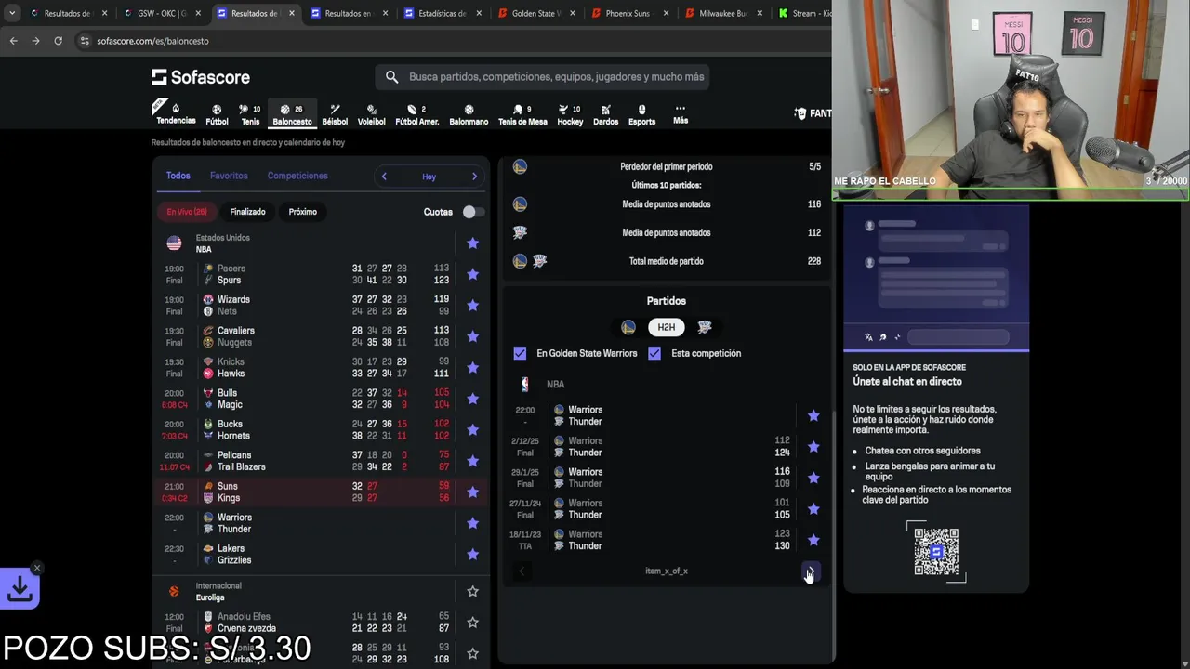Open the Balonmano sport category
1190x669 pixels.
click(x=469, y=114)
